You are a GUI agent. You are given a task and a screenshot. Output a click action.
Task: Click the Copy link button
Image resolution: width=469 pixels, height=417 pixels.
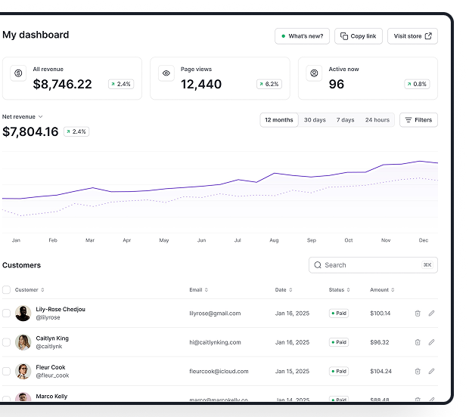pyautogui.click(x=359, y=36)
